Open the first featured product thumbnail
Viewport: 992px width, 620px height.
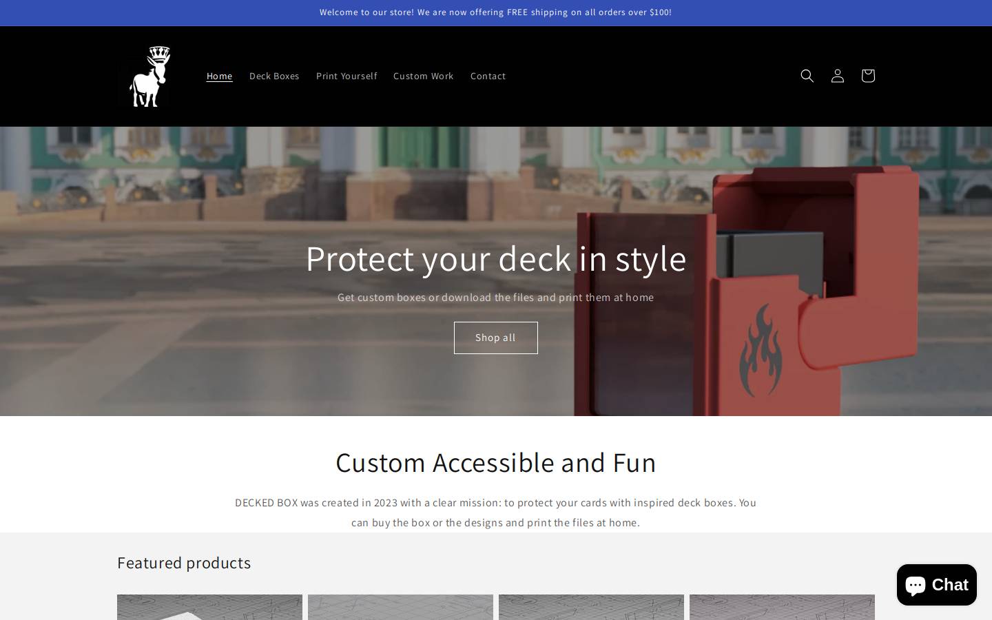209,607
